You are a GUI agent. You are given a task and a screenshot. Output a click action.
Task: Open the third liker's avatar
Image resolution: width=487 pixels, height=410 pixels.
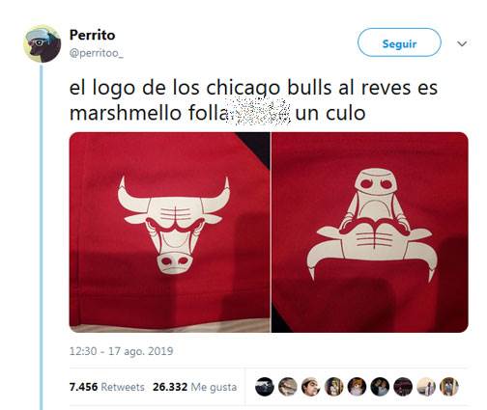[311, 387]
